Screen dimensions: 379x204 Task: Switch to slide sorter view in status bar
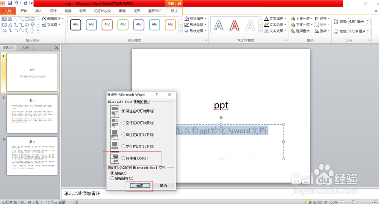pos(315,202)
